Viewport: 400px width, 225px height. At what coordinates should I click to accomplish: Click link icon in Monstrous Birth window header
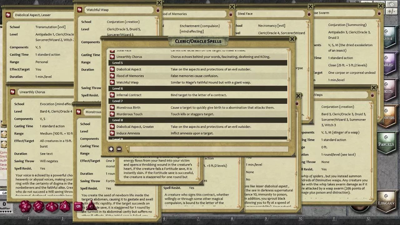(79, 112)
